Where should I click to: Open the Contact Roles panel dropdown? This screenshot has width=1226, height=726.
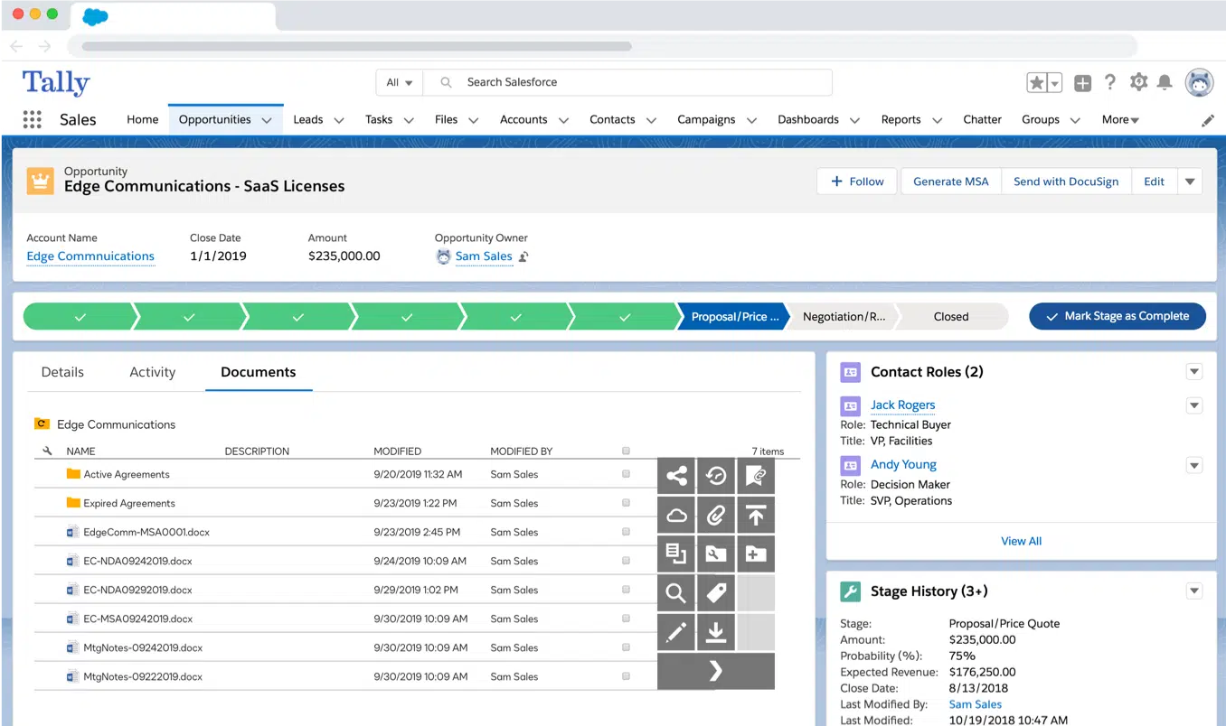1194,371
